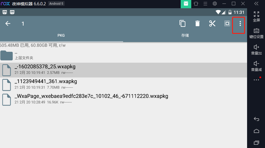Increase volume with 音量加
Screen dimensions: 265x148
(x=256, y=50)
